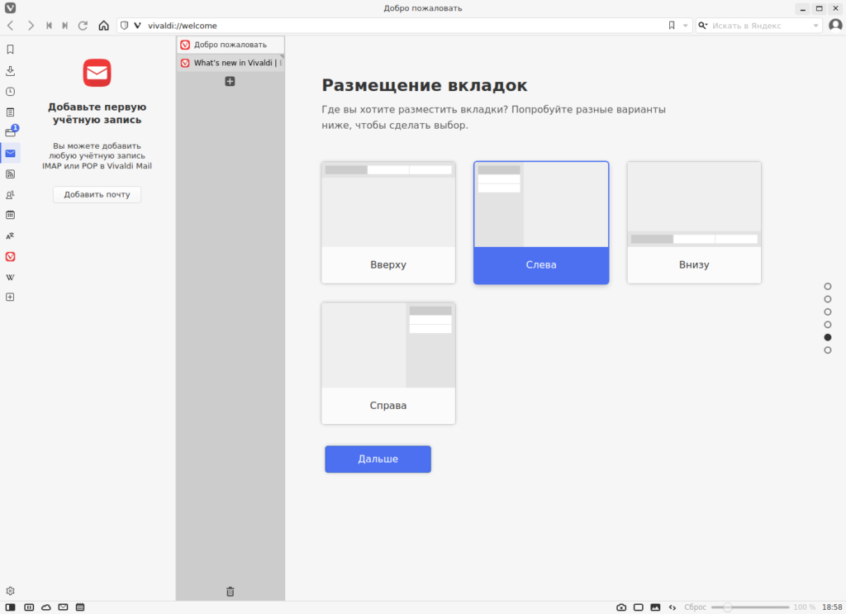The width and height of the screenshot is (846, 614).
Task: Click the Дальше button
Action: (x=378, y=459)
